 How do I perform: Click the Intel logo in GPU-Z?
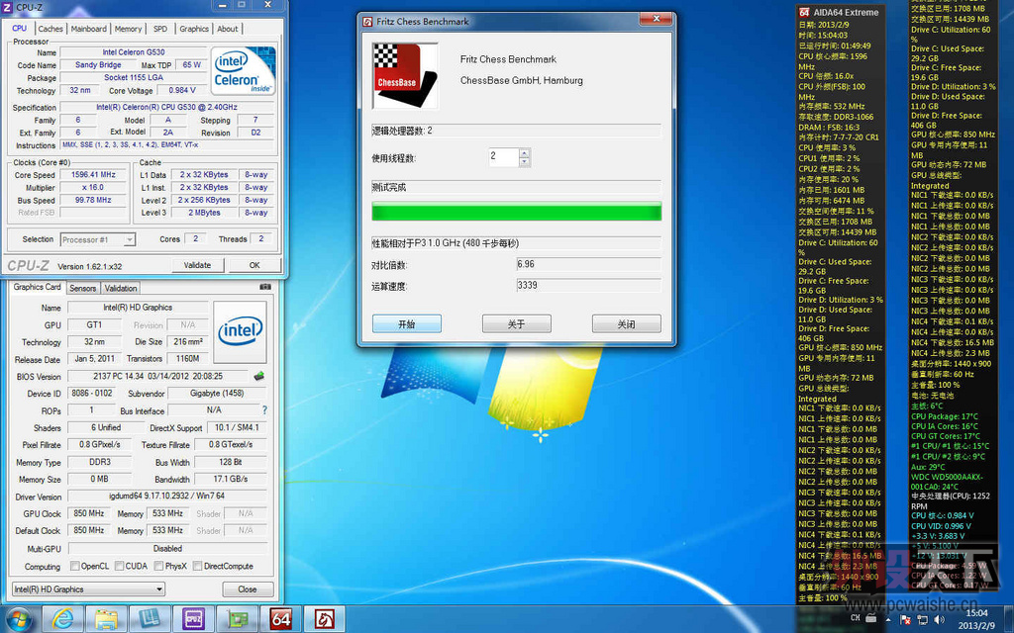point(240,332)
